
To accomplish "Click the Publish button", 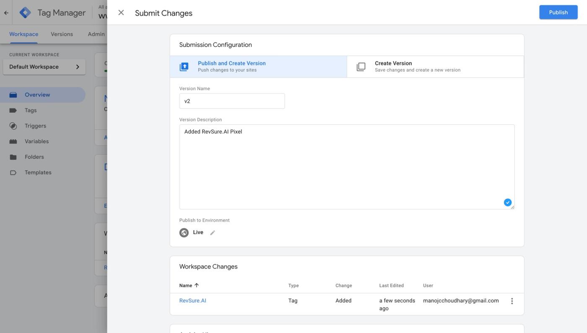I will (558, 12).
